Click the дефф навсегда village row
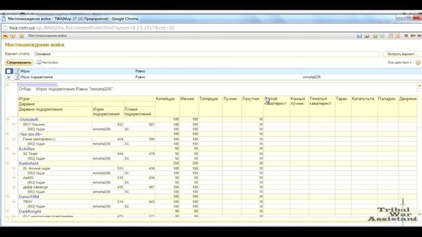The image size is (422, 237). [x=35, y=187]
